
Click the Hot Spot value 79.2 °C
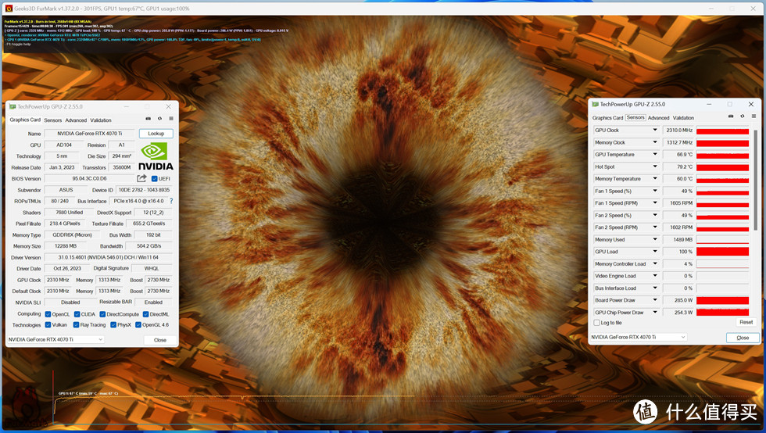678,166
